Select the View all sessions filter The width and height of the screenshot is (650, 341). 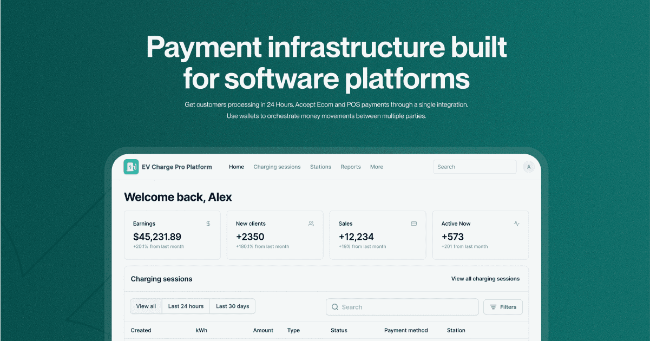click(x=146, y=306)
